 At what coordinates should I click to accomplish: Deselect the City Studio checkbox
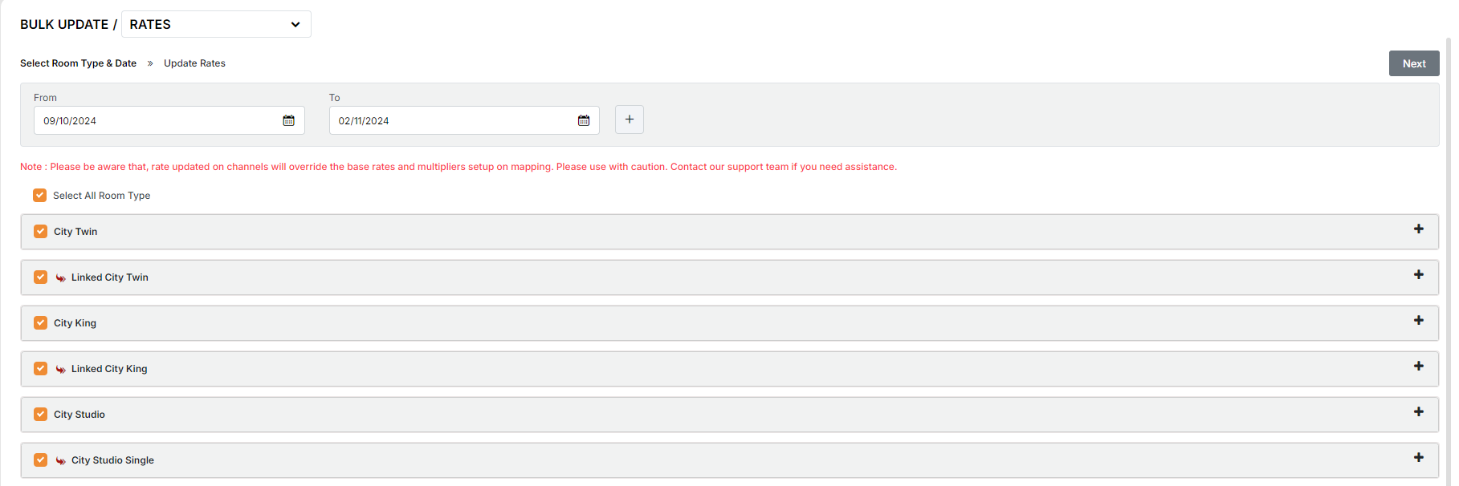click(x=41, y=415)
